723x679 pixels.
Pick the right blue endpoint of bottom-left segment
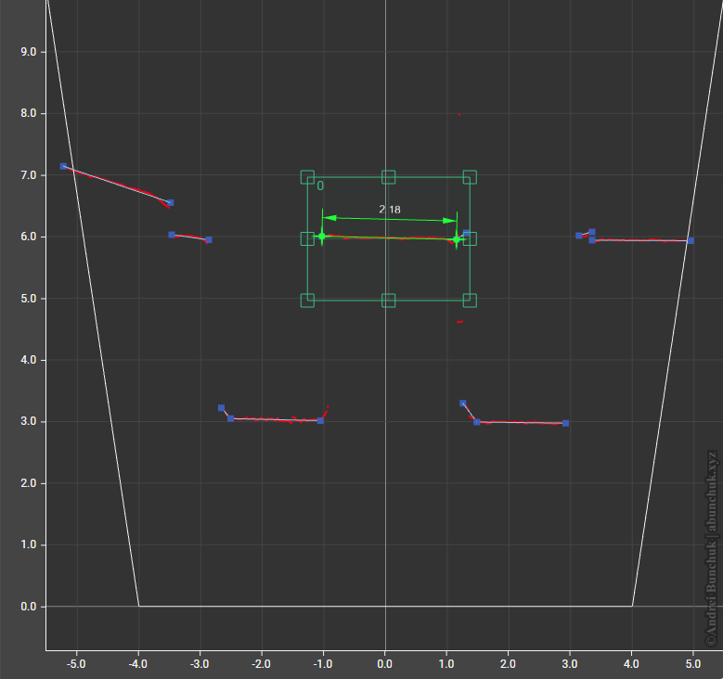point(320,420)
